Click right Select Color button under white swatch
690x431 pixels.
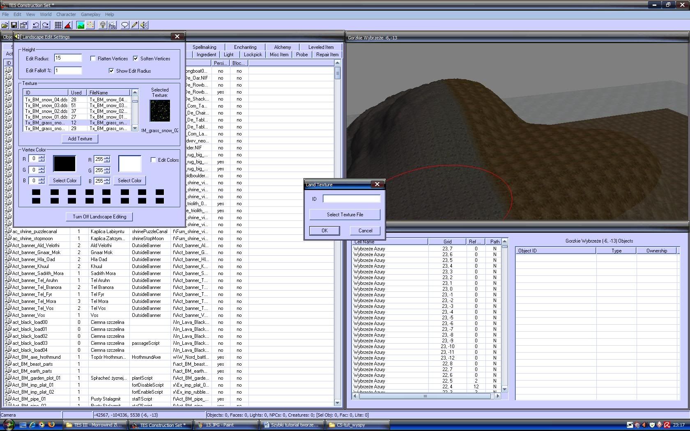pos(129,181)
